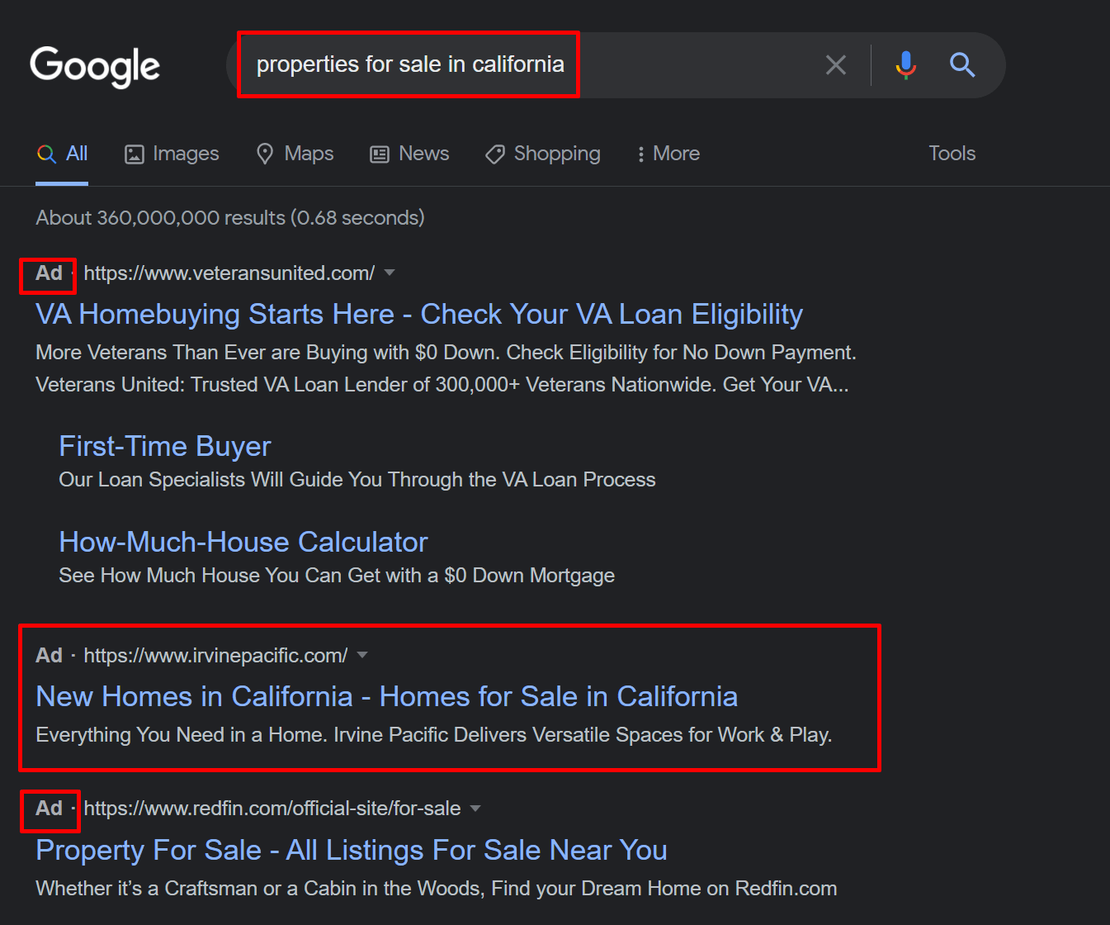Open the How-Much-House Calculator sitelink
This screenshot has height=925, width=1110.
pos(243,542)
